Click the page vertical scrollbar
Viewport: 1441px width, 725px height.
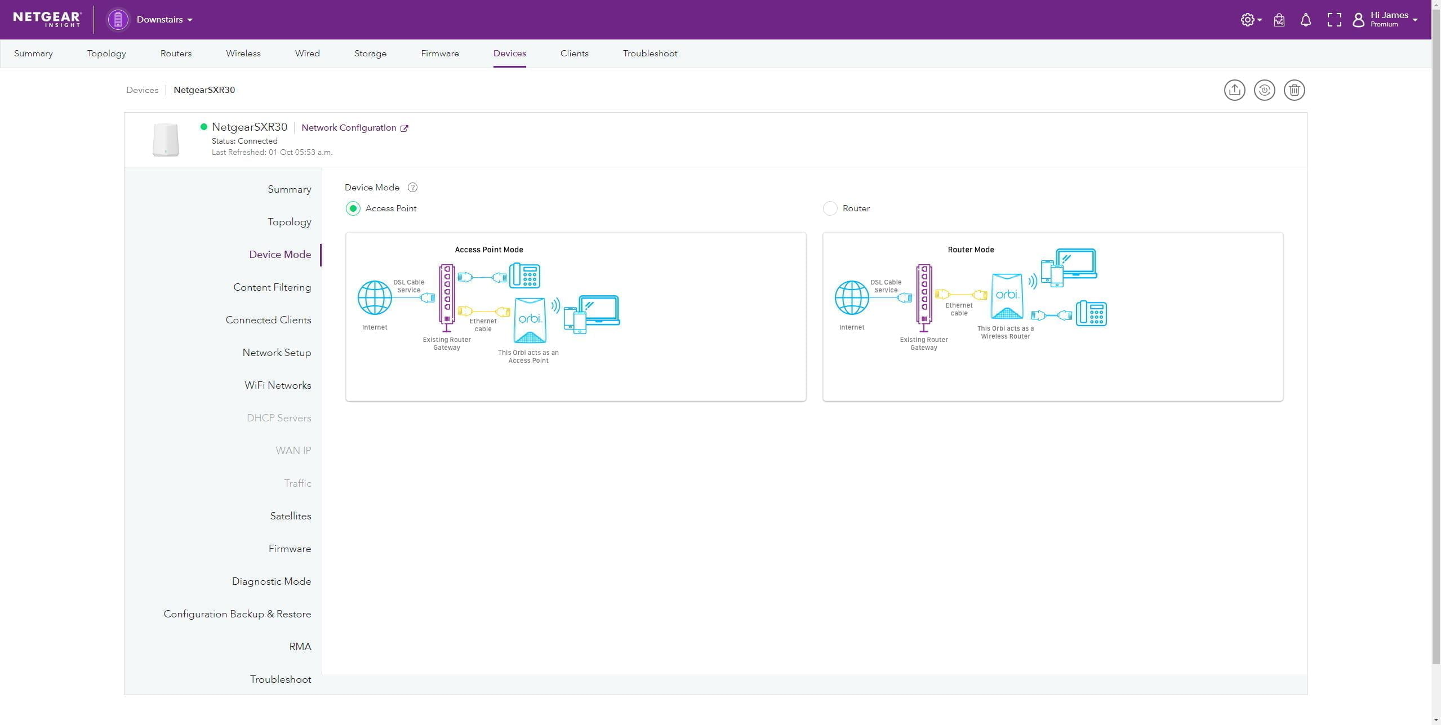[1435, 338]
